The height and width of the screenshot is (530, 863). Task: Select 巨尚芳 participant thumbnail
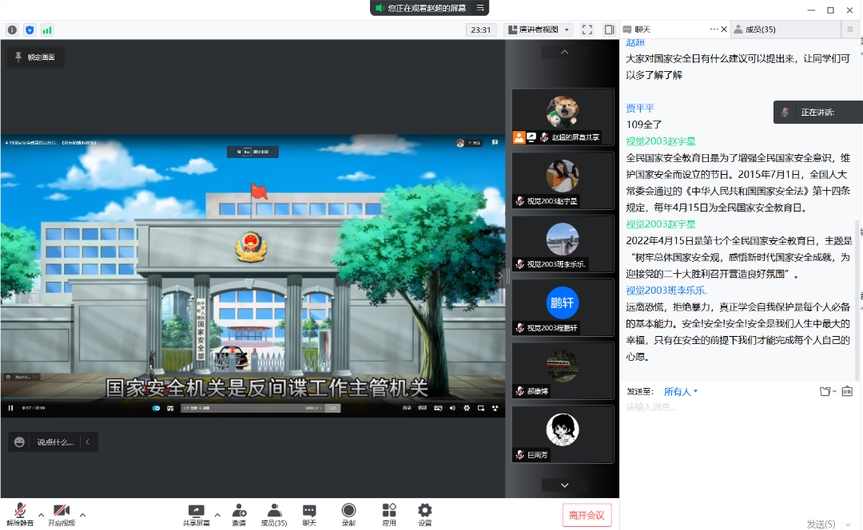click(x=563, y=435)
